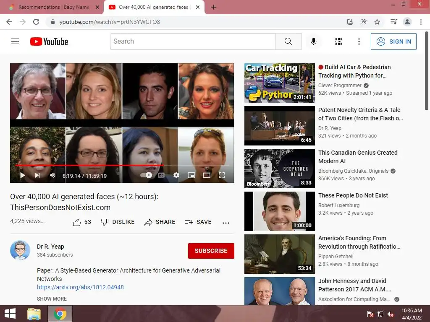This screenshot has height=322, width=430.
Task: Subscribe to Dr R. Yeap channel
Action: 211,251
